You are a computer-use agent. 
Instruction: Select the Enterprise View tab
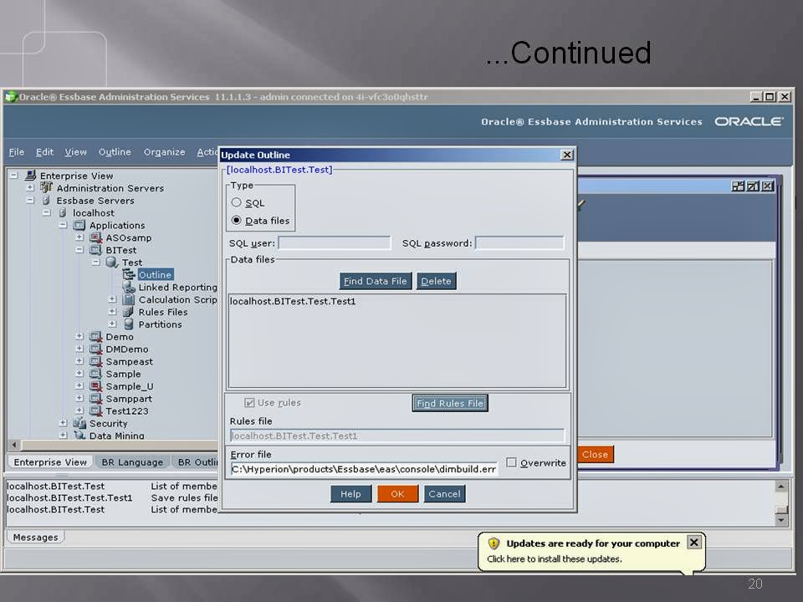(x=50, y=462)
